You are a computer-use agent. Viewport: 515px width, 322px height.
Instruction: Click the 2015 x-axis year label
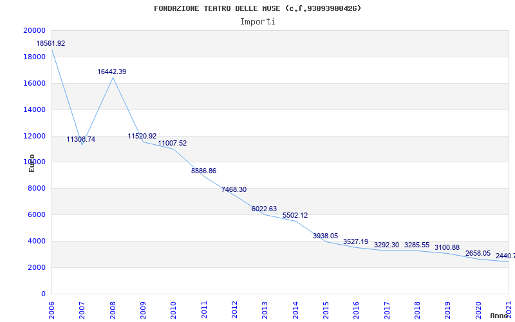[326, 310]
